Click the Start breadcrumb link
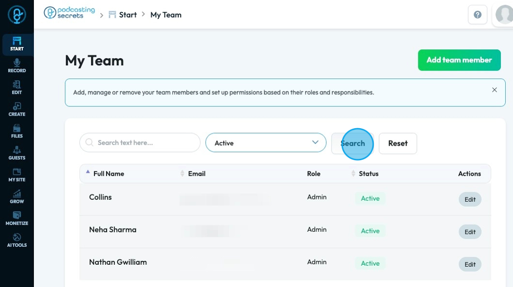This screenshot has height=287, width=513. [128, 15]
